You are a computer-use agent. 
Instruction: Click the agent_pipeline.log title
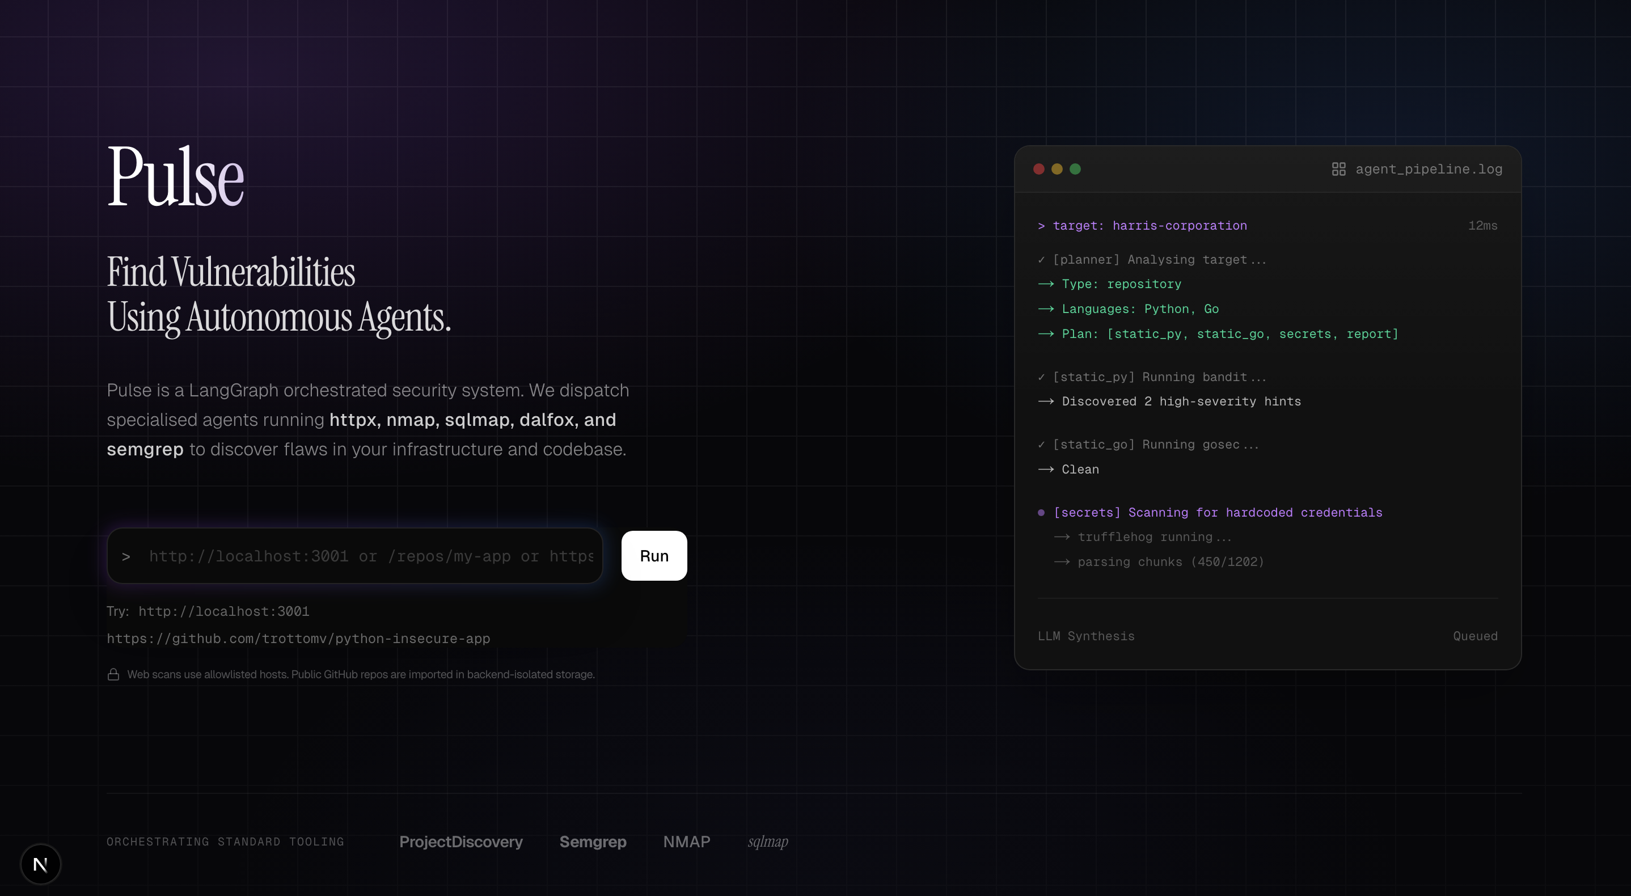point(1429,169)
